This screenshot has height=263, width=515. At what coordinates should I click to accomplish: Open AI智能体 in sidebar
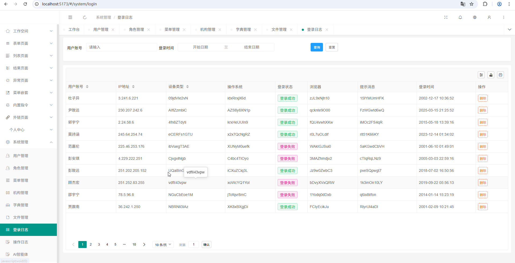28,254
